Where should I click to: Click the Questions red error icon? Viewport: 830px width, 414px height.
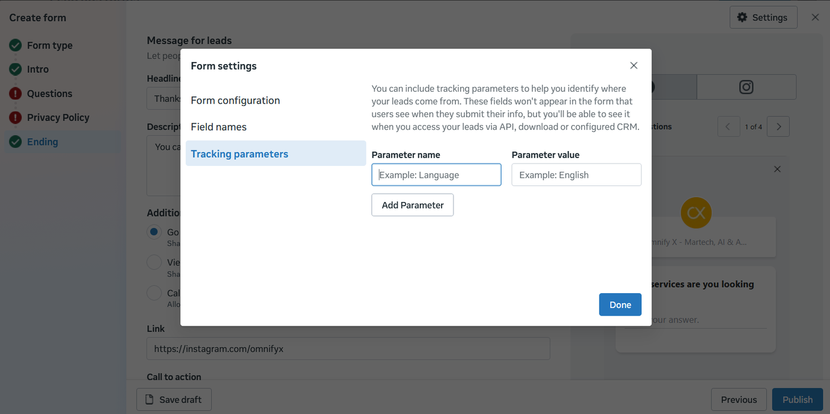15,94
